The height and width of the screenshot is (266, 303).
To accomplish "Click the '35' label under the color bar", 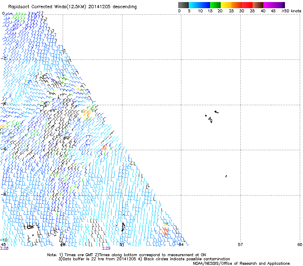I will [252, 11].
